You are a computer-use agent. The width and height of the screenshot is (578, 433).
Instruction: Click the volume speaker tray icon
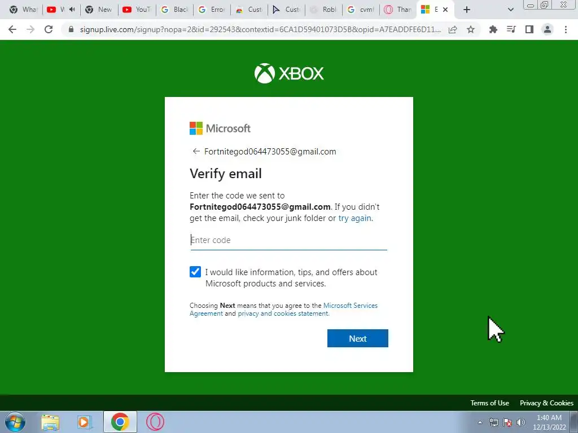tap(521, 422)
